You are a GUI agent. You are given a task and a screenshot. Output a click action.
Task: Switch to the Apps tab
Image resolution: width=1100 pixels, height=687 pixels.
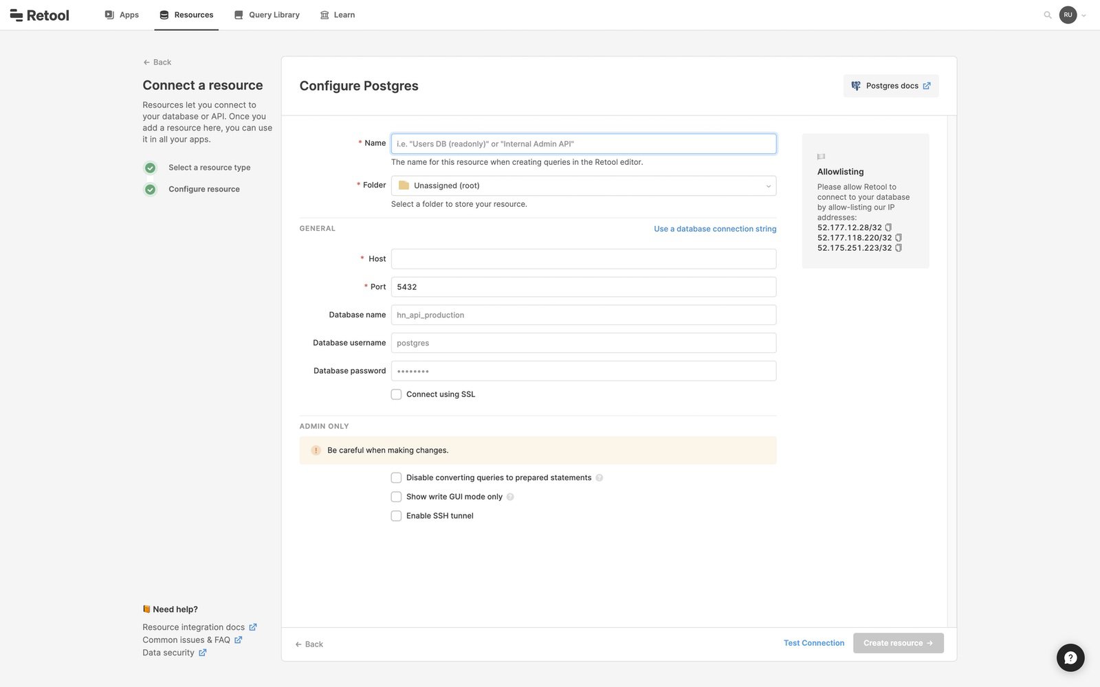(122, 15)
